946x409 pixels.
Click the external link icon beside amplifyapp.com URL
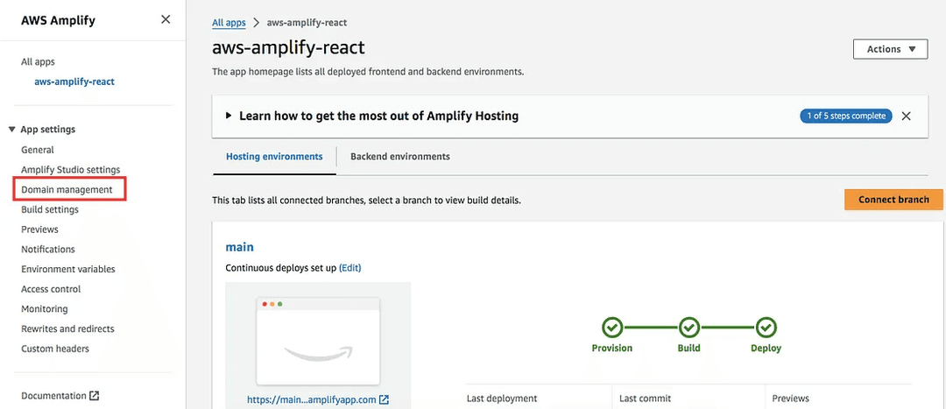(384, 399)
